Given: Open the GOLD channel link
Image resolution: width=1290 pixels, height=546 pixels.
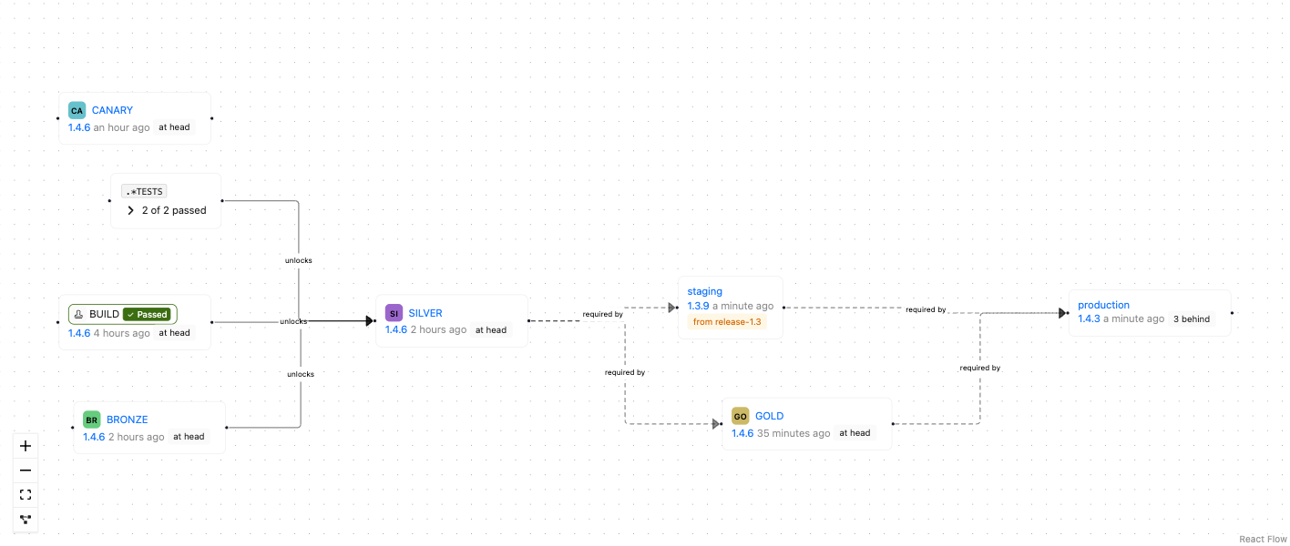Looking at the screenshot, I should coord(770,416).
